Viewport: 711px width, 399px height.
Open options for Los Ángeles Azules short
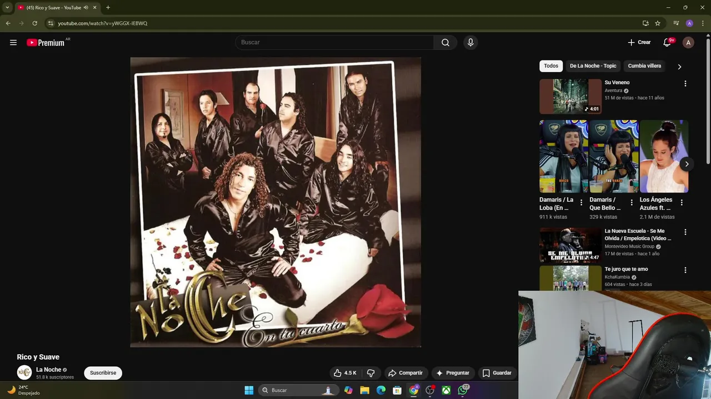pos(682,203)
